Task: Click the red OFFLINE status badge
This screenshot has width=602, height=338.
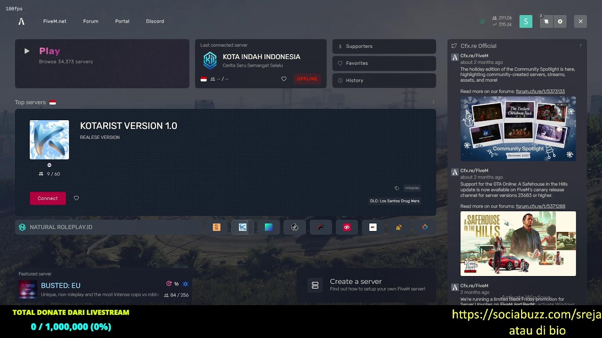Action: (x=307, y=79)
